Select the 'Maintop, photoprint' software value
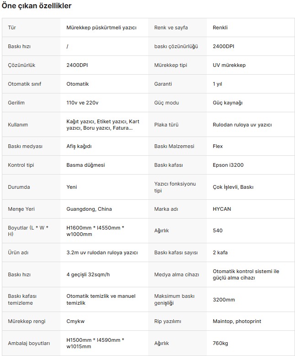295x356 pixels. (x=237, y=321)
